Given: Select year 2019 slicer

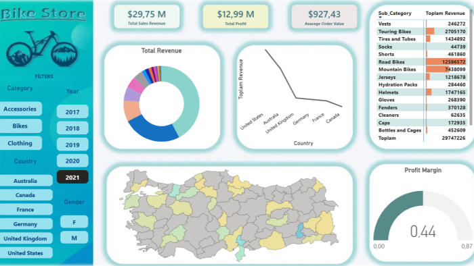Looking at the screenshot, I should click(x=72, y=144).
